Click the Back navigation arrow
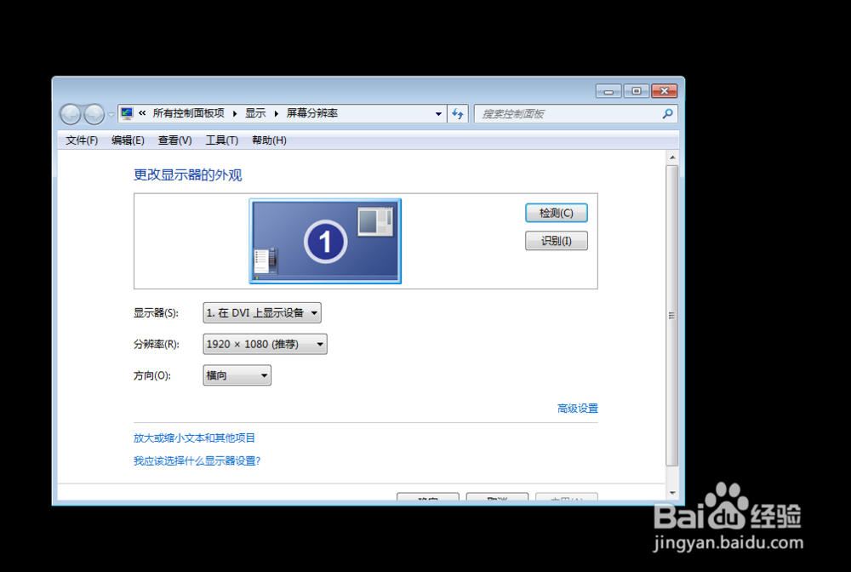This screenshot has width=851, height=572. pos(71,114)
